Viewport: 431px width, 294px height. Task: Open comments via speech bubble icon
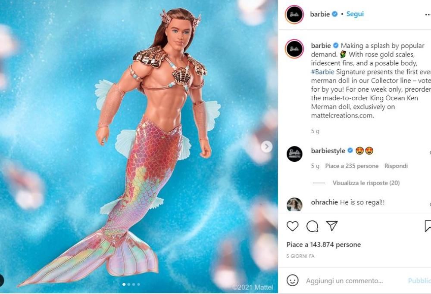[x=312, y=226]
